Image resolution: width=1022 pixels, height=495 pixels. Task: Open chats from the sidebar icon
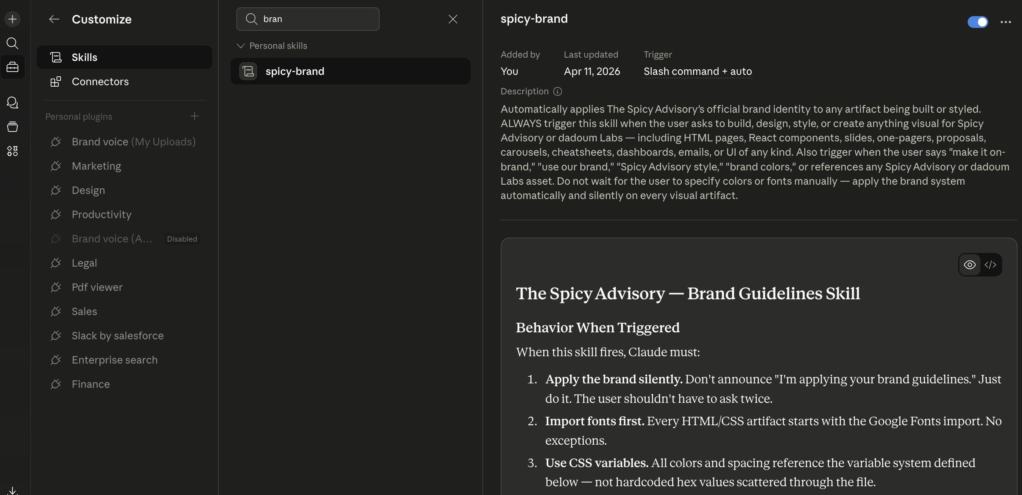pyautogui.click(x=12, y=102)
